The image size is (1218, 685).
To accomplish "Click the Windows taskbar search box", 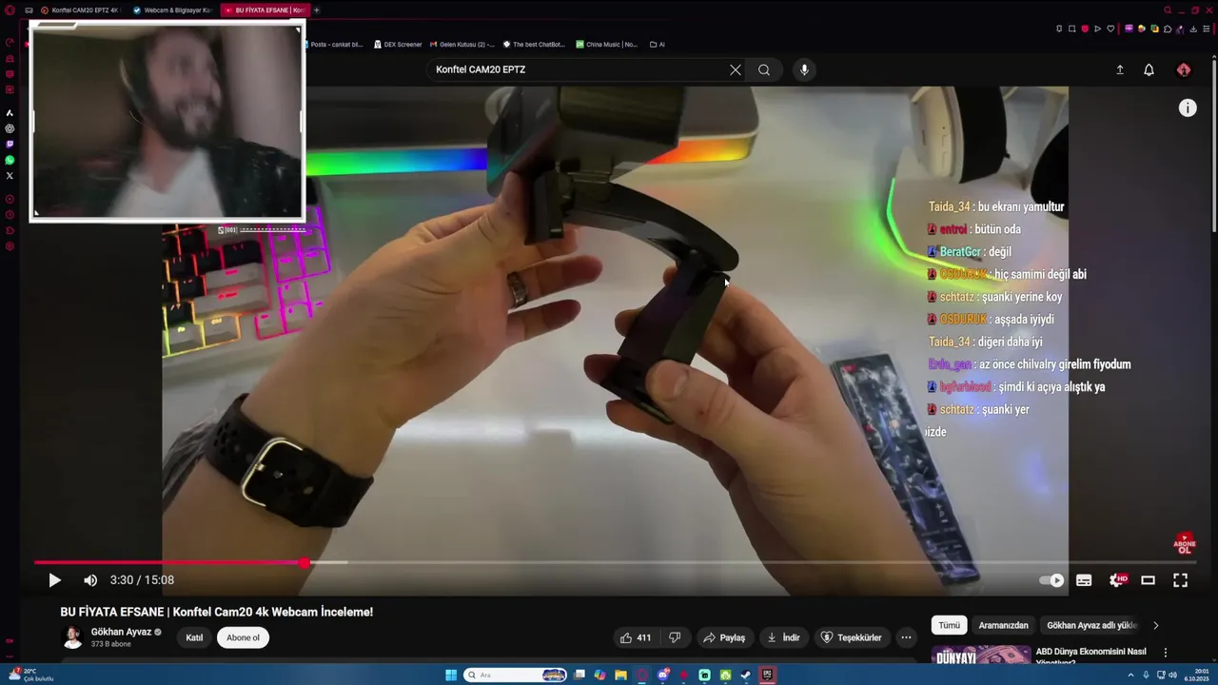I will point(515,675).
